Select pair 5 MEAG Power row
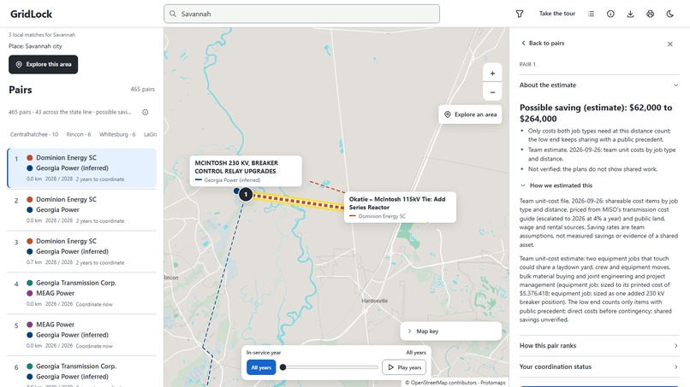The width and height of the screenshot is (690, 387). click(82, 335)
